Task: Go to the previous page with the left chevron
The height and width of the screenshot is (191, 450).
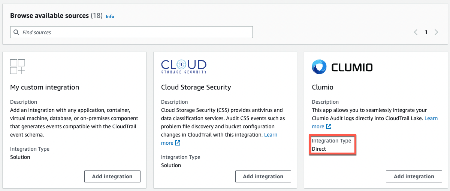Action: coord(416,32)
